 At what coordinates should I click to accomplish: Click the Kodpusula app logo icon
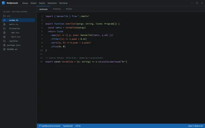[4, 3]
